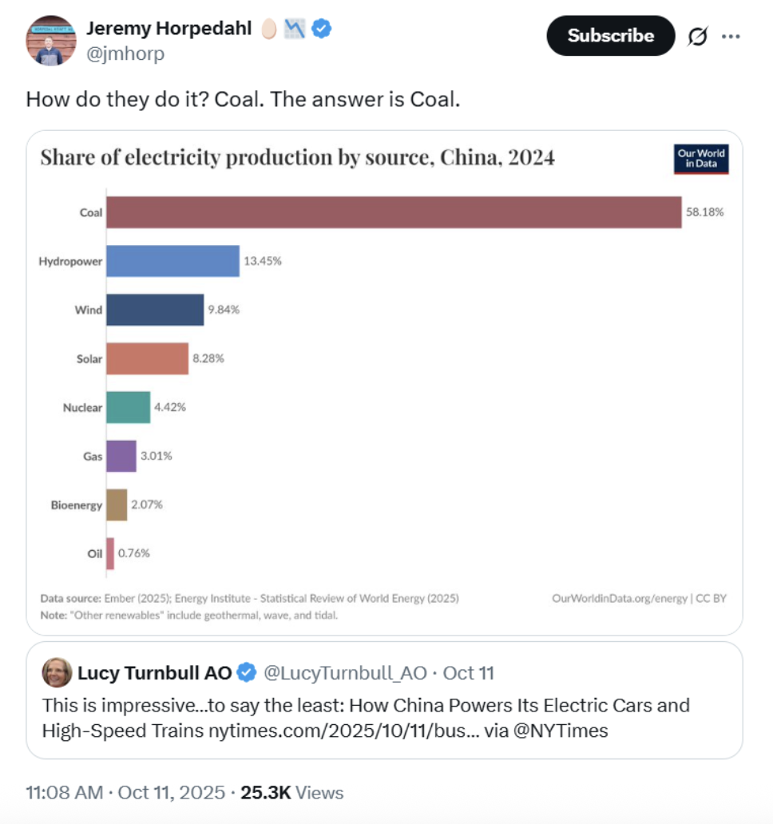Click the Oct 11 date on quoted post
The height and width of the screenshot is (824, 773).
tap(469, 673)
